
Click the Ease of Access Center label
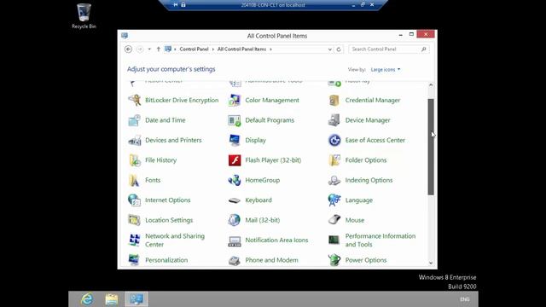[375, 140]
